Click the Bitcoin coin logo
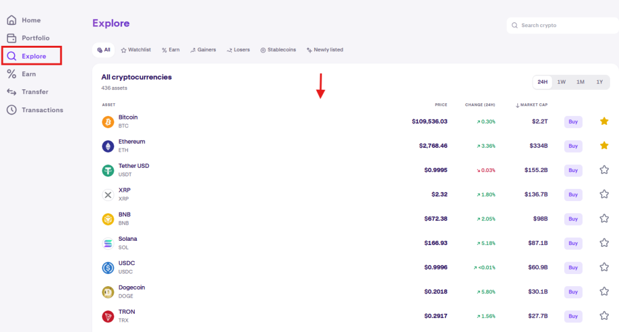Viewport: 619px width, 332px height. coord(108,122)
